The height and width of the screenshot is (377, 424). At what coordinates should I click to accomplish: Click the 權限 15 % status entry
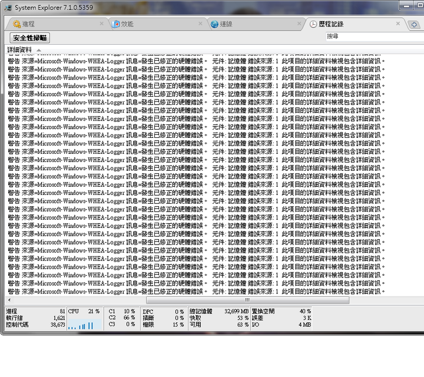pyautogui.click(x=163, y=325)
